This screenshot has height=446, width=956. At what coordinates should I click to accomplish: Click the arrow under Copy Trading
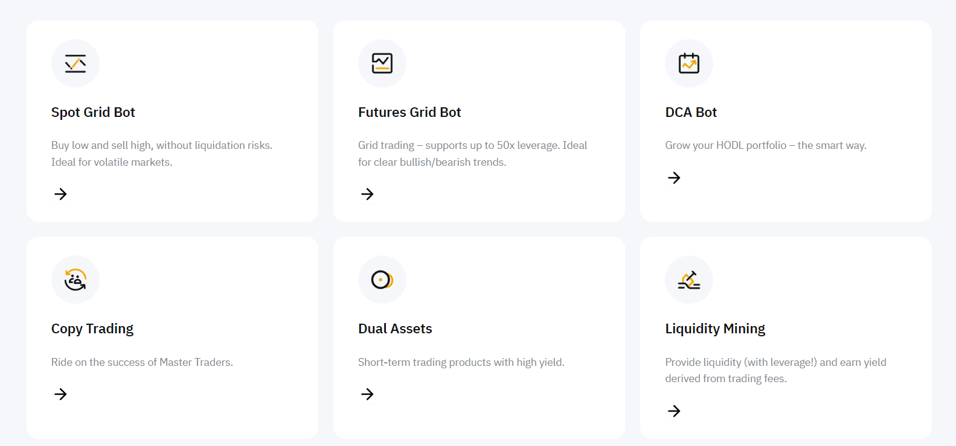click(x=60, y=394)
